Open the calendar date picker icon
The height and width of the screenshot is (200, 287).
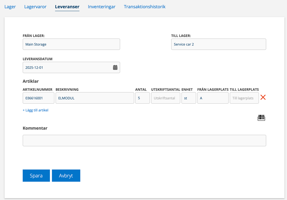(115, 67)
